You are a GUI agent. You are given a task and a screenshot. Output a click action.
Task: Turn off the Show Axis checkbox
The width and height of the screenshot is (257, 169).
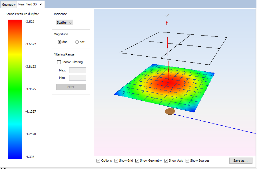click(x=166, y=160)
